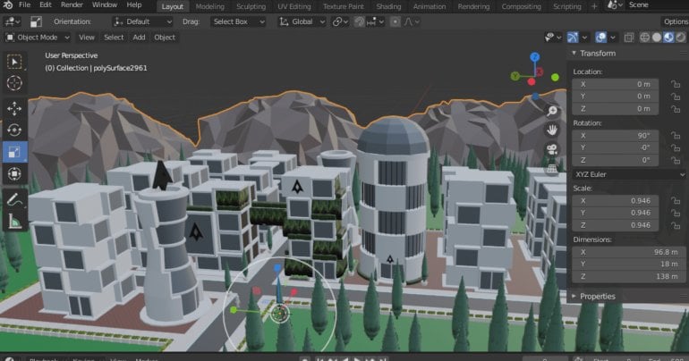Toggle camera view with the camera icon
This screenshot has height=361, width=689.
pos(553,149)
